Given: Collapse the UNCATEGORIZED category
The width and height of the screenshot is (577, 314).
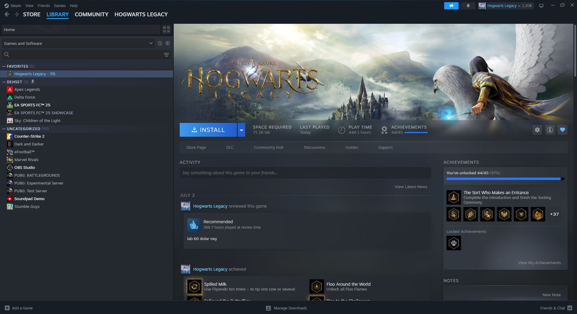Looking at the screenshot, I should coord(4,129).
